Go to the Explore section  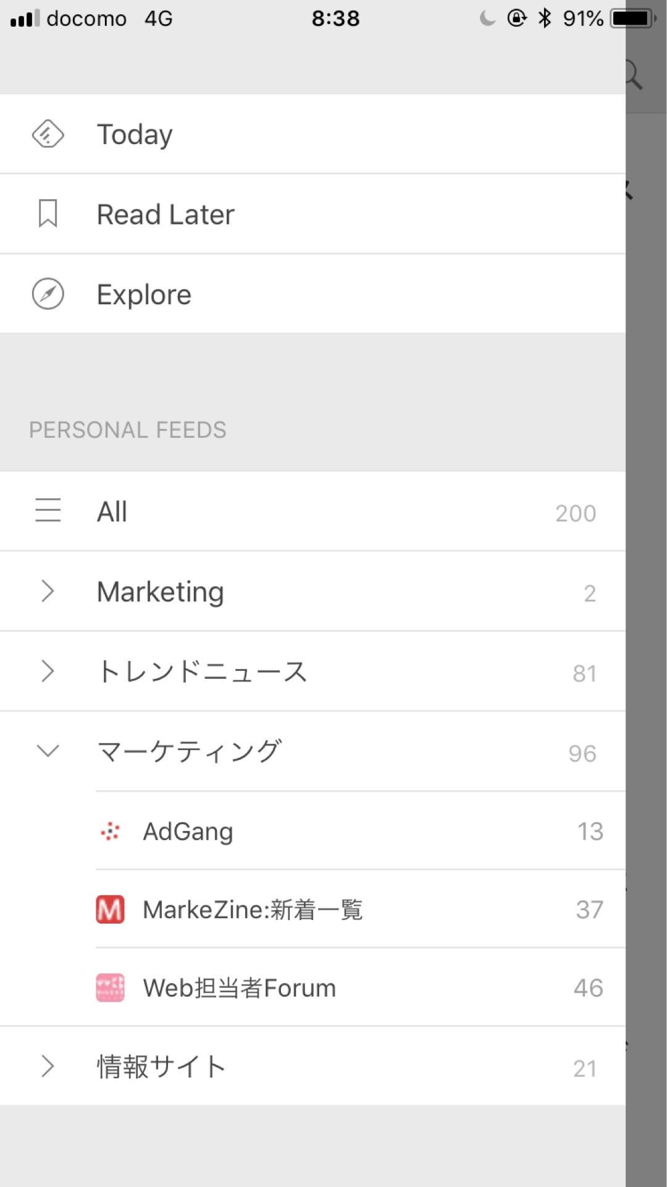coord(144,295)
